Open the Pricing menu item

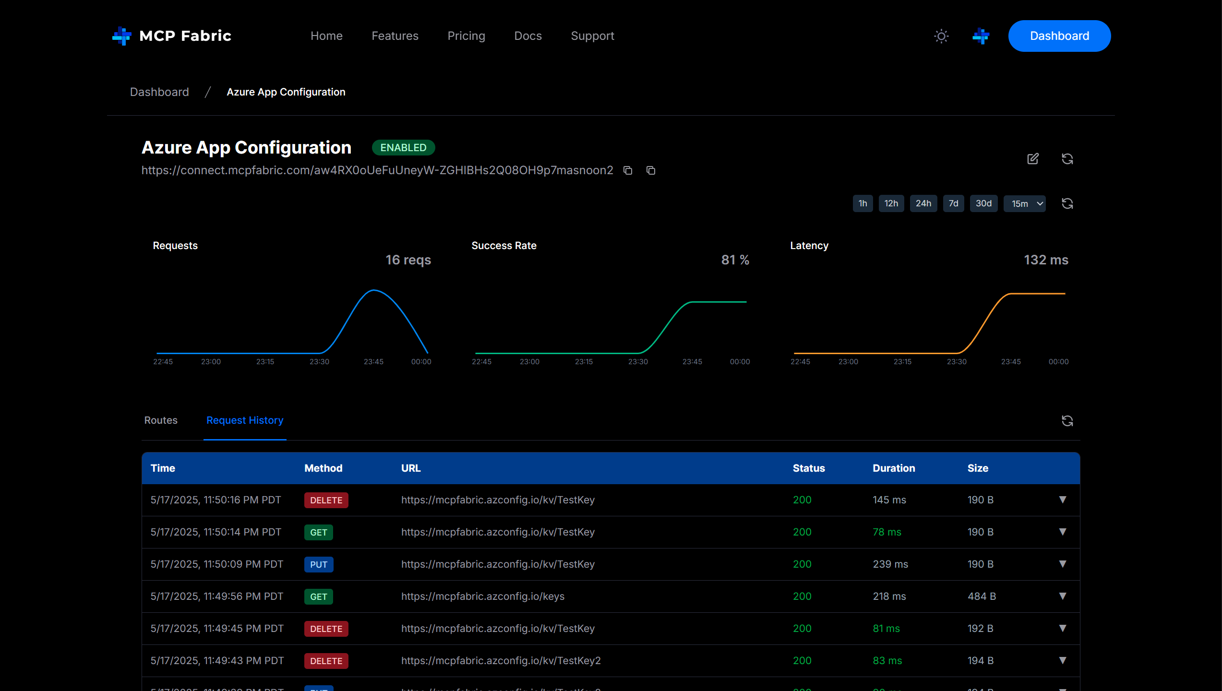click(466, 36)
